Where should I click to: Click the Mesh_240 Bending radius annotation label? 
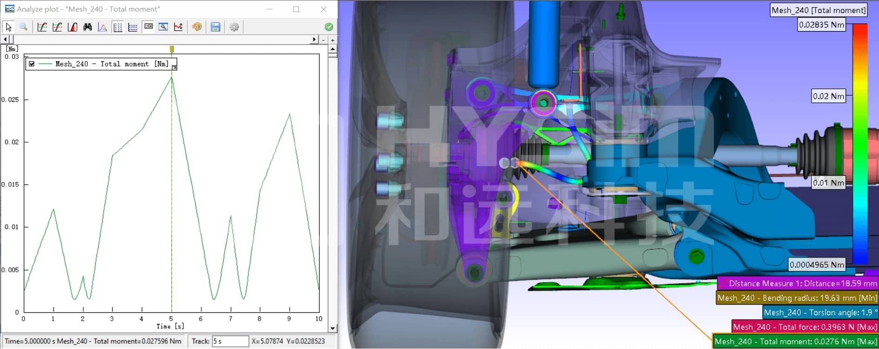(797, 298)
